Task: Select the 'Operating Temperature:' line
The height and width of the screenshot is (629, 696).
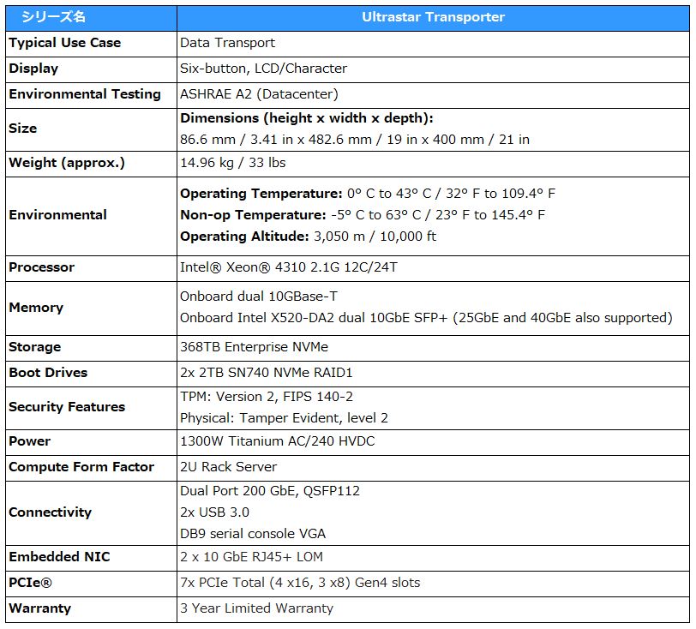Action: (368, 194)
